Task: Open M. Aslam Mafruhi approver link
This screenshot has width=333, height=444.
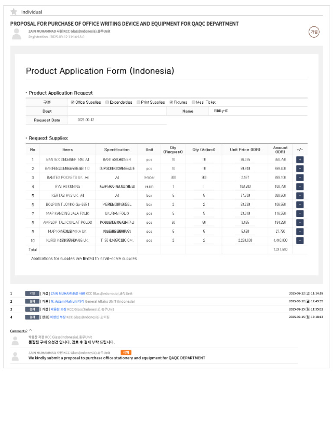Action: [x=67, y=302]
